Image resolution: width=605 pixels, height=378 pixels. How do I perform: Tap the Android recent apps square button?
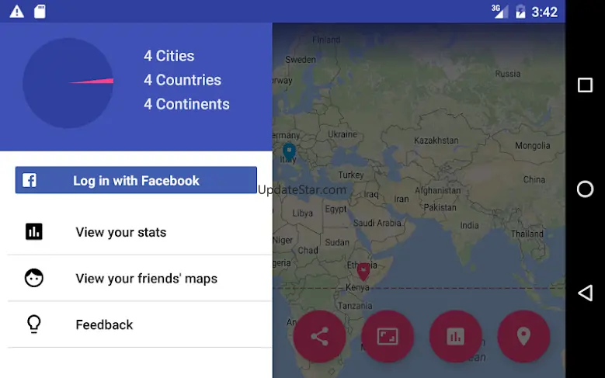pos(585,85)
